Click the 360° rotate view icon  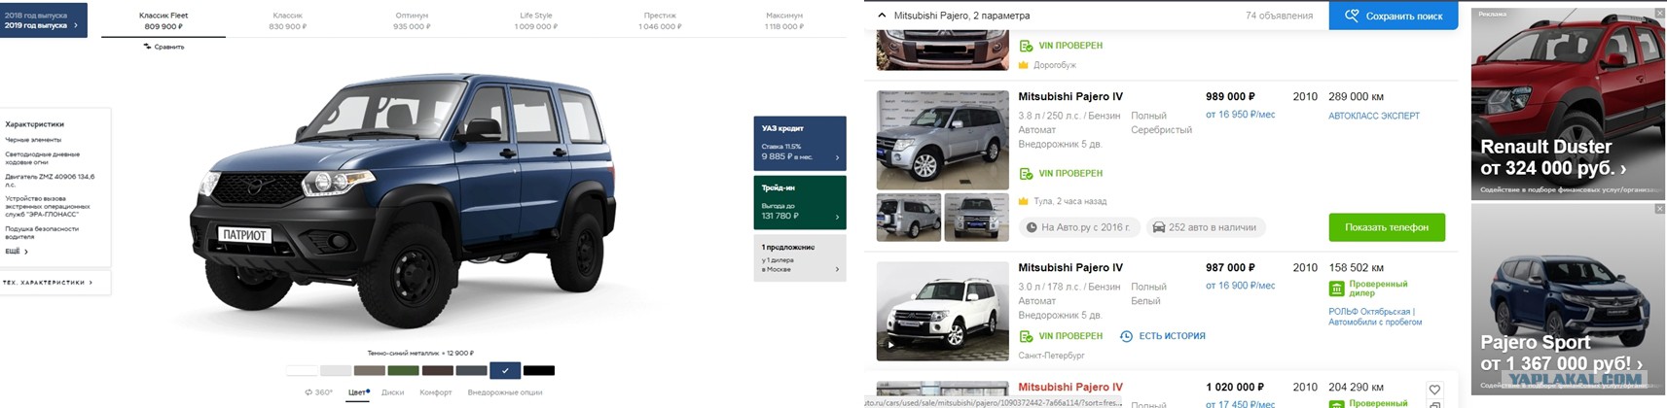coord(308,392)
